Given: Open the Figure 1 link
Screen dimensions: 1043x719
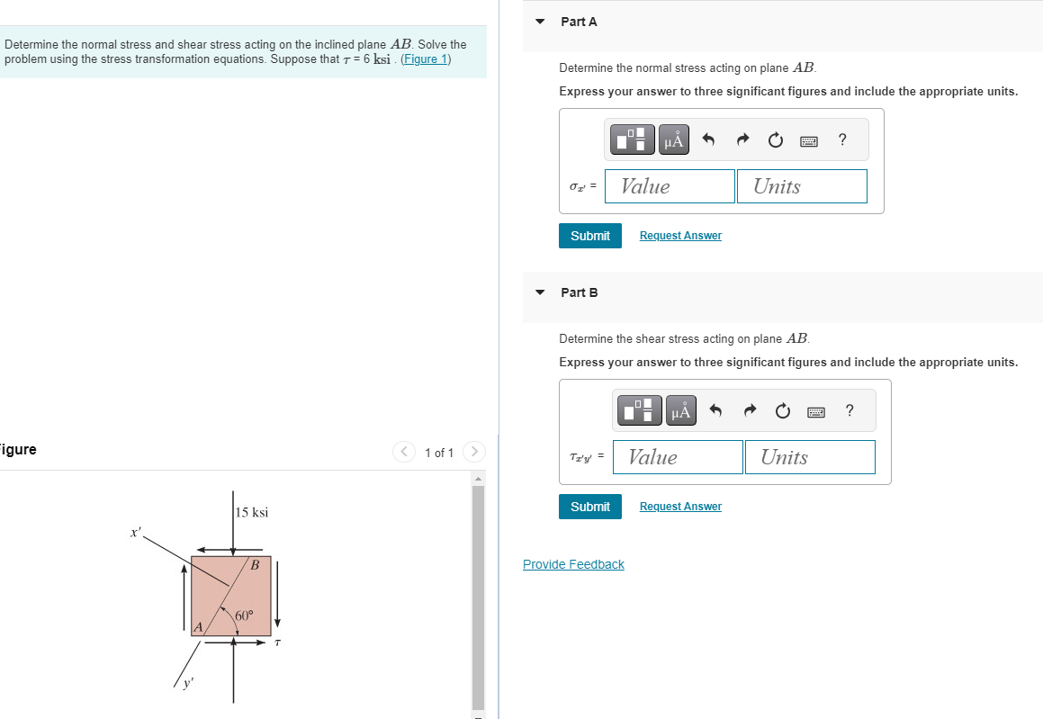Looking at the screenshot, I should tap(427, 59).
